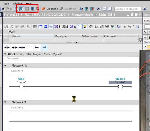Click icon at right end of block toolbar
150x131 pixels.
(x=137, y=26)
